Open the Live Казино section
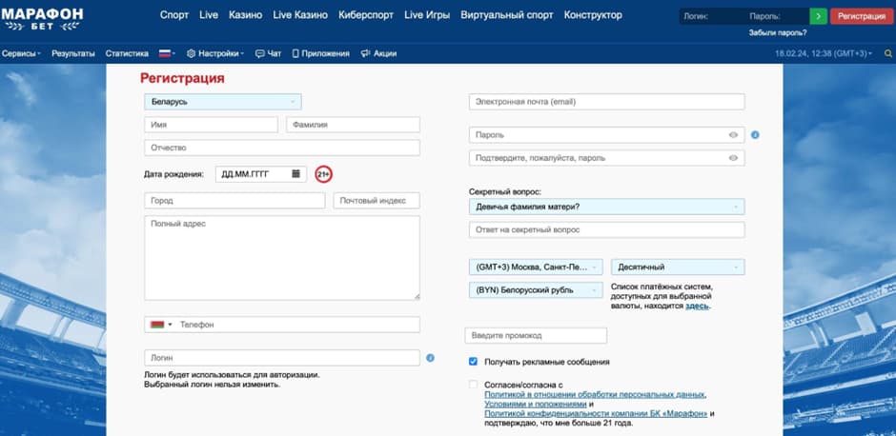The image size is (896, 436). point(300,15)
